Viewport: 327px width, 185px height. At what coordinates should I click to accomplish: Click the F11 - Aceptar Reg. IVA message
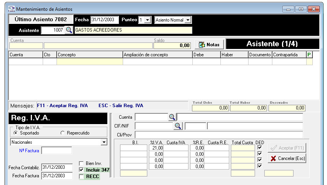coord(62,106)
